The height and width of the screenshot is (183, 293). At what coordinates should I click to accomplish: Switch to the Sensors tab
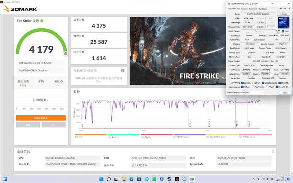(244, 9)
